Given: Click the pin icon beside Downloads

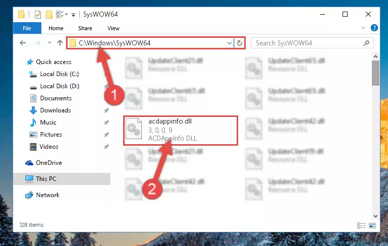Looking at the screenshot, I should (106, 110).
